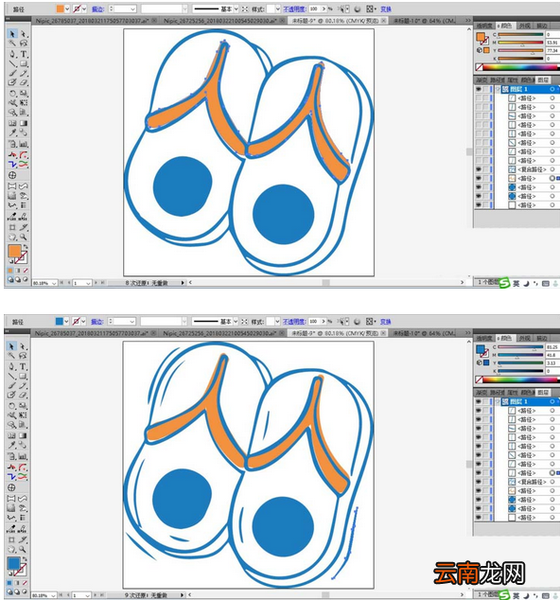Hide the first path row in lower Layers panel
Viewport: 560px width, 600px height.
479,411
